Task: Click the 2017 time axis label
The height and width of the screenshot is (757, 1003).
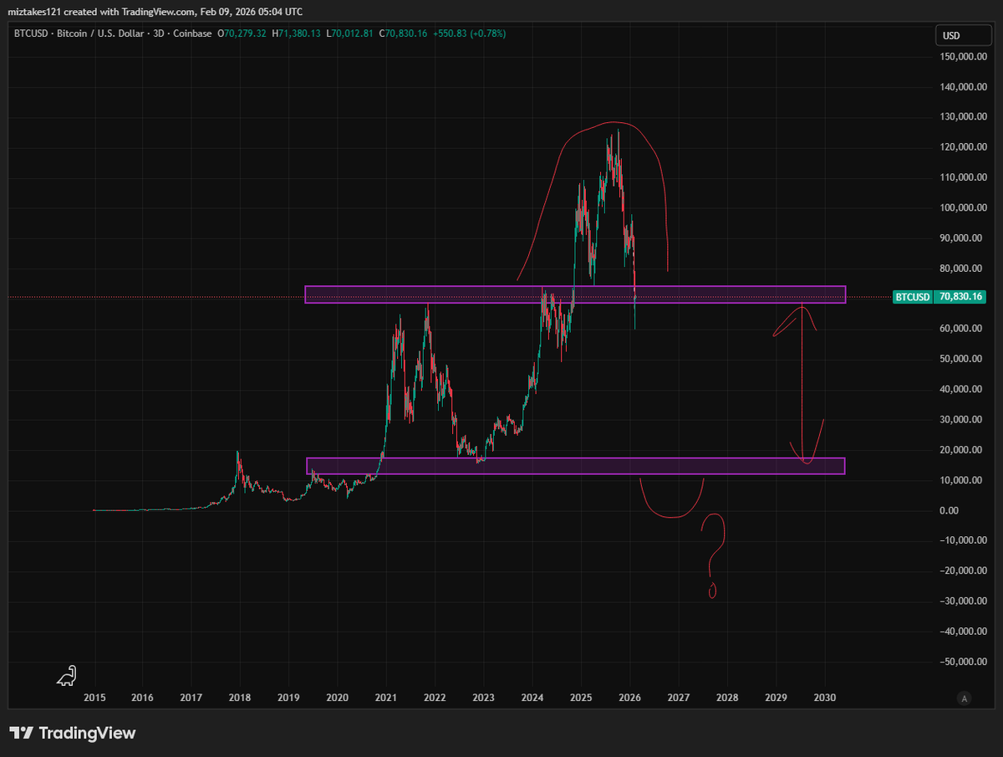Action: (191, 698)
